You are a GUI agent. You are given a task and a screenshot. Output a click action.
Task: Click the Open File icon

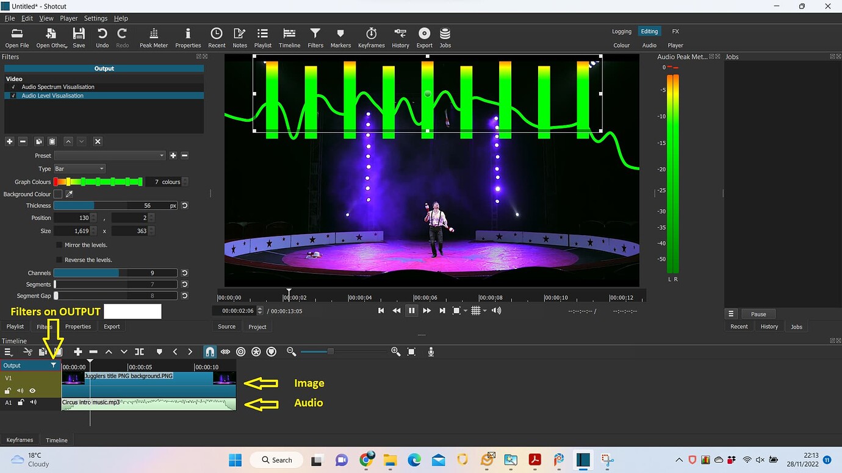(x=17, y=37)
